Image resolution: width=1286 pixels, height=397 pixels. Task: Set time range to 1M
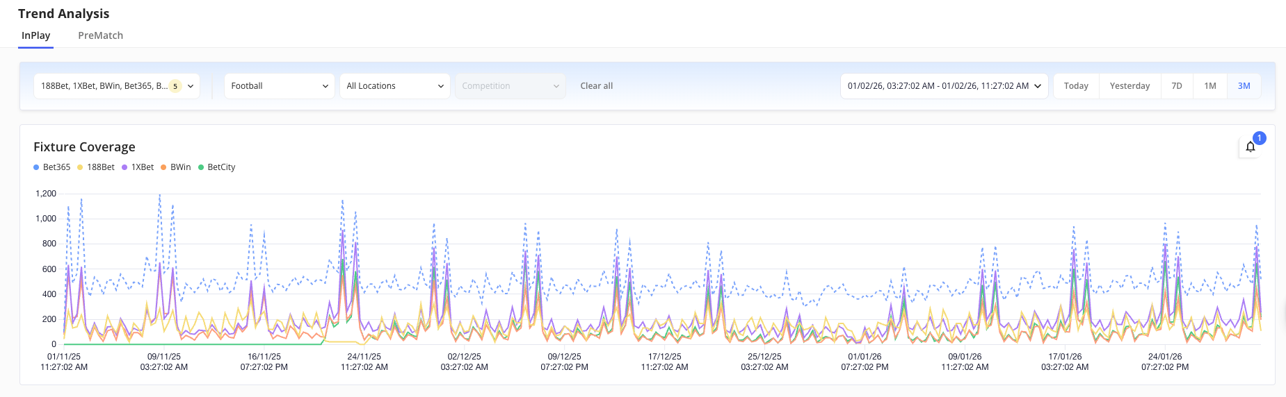click(x=1210, y=86)
